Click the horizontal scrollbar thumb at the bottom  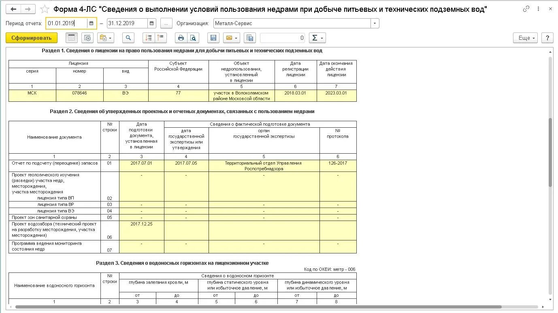click(258, 307)
